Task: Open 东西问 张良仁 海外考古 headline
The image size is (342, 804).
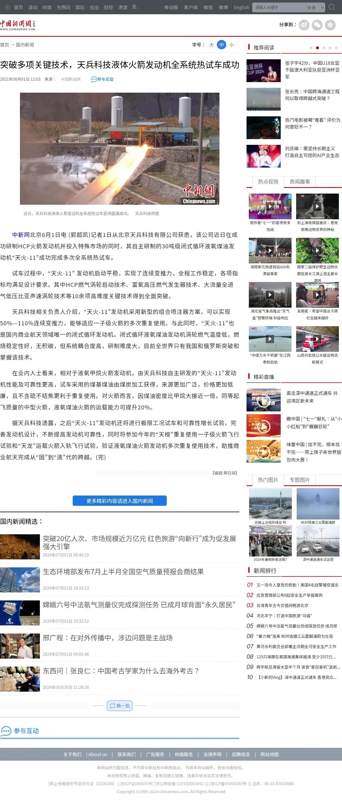Action: click(121, 671)
